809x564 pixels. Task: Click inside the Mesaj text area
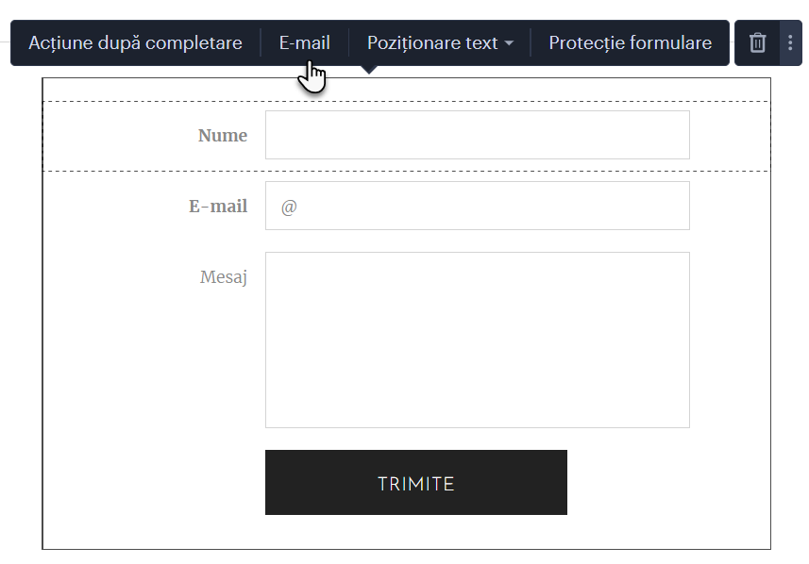coord(478,340)
